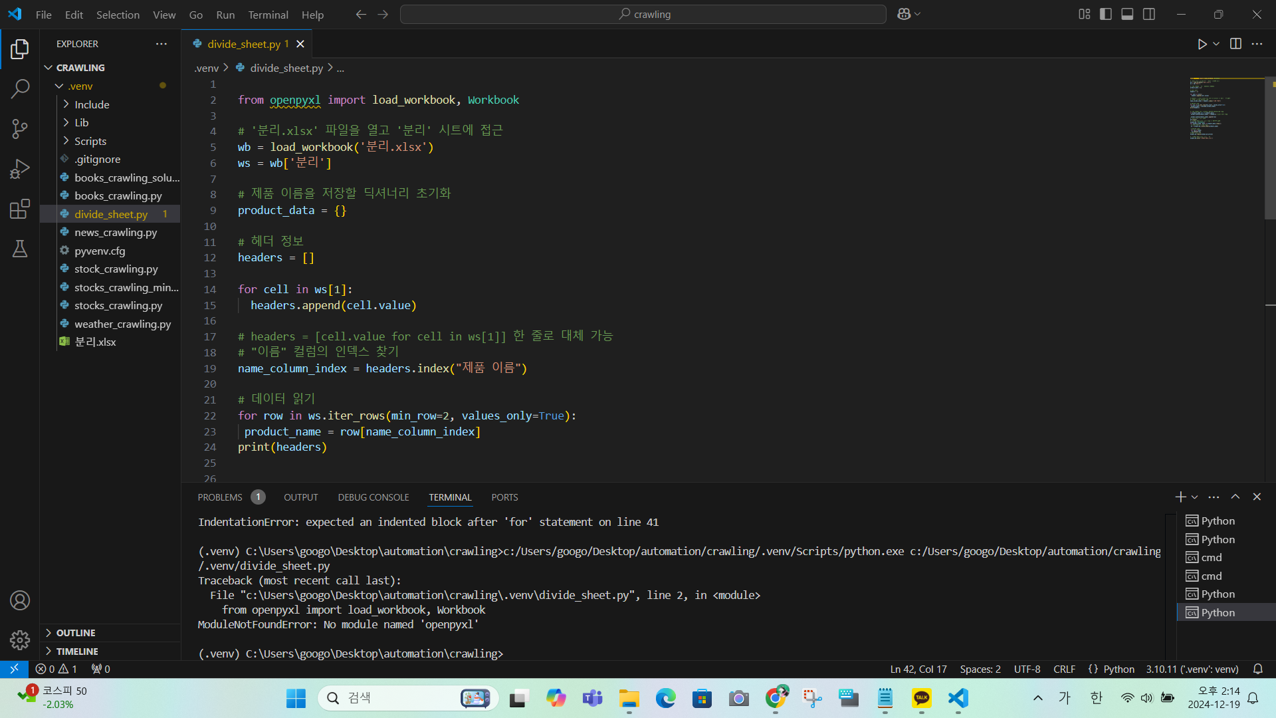The width and height of the screenshot is (1276, 718).
Task: Split the editor to the right
Action: [1235, 44]
